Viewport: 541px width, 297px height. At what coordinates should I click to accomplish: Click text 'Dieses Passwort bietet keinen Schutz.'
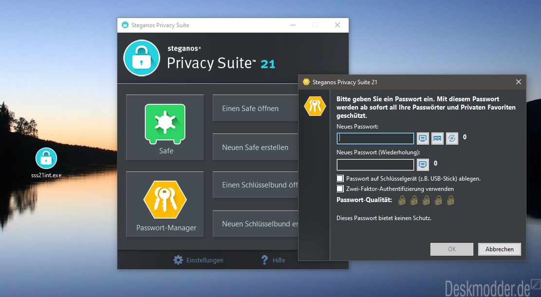tap(384, 218)
